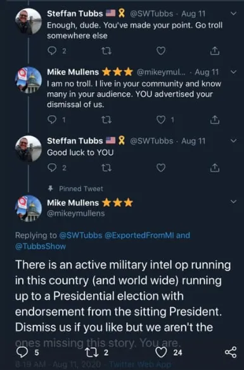Share the "Good luck to YOU" tweet
The height and width of the screenshot is (370, 244).
(215, 168)
